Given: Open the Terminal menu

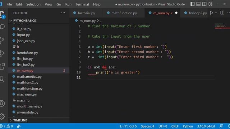Looking at the screenshot, I should pos(82,4).
